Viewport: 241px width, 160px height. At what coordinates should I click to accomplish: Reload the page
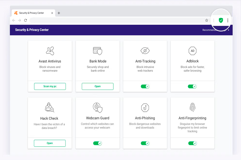click(x=25, y=20)
